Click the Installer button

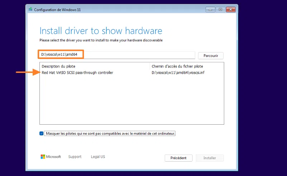pyautogui.click(x=210, y=158)
